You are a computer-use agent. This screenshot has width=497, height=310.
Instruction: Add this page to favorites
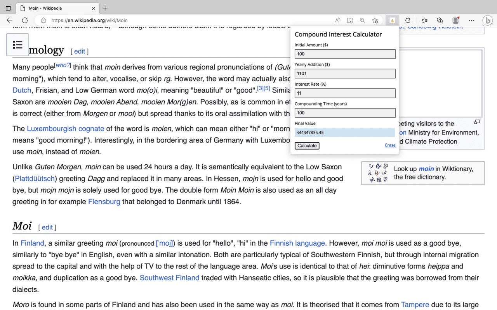click(x=375, y=20)
